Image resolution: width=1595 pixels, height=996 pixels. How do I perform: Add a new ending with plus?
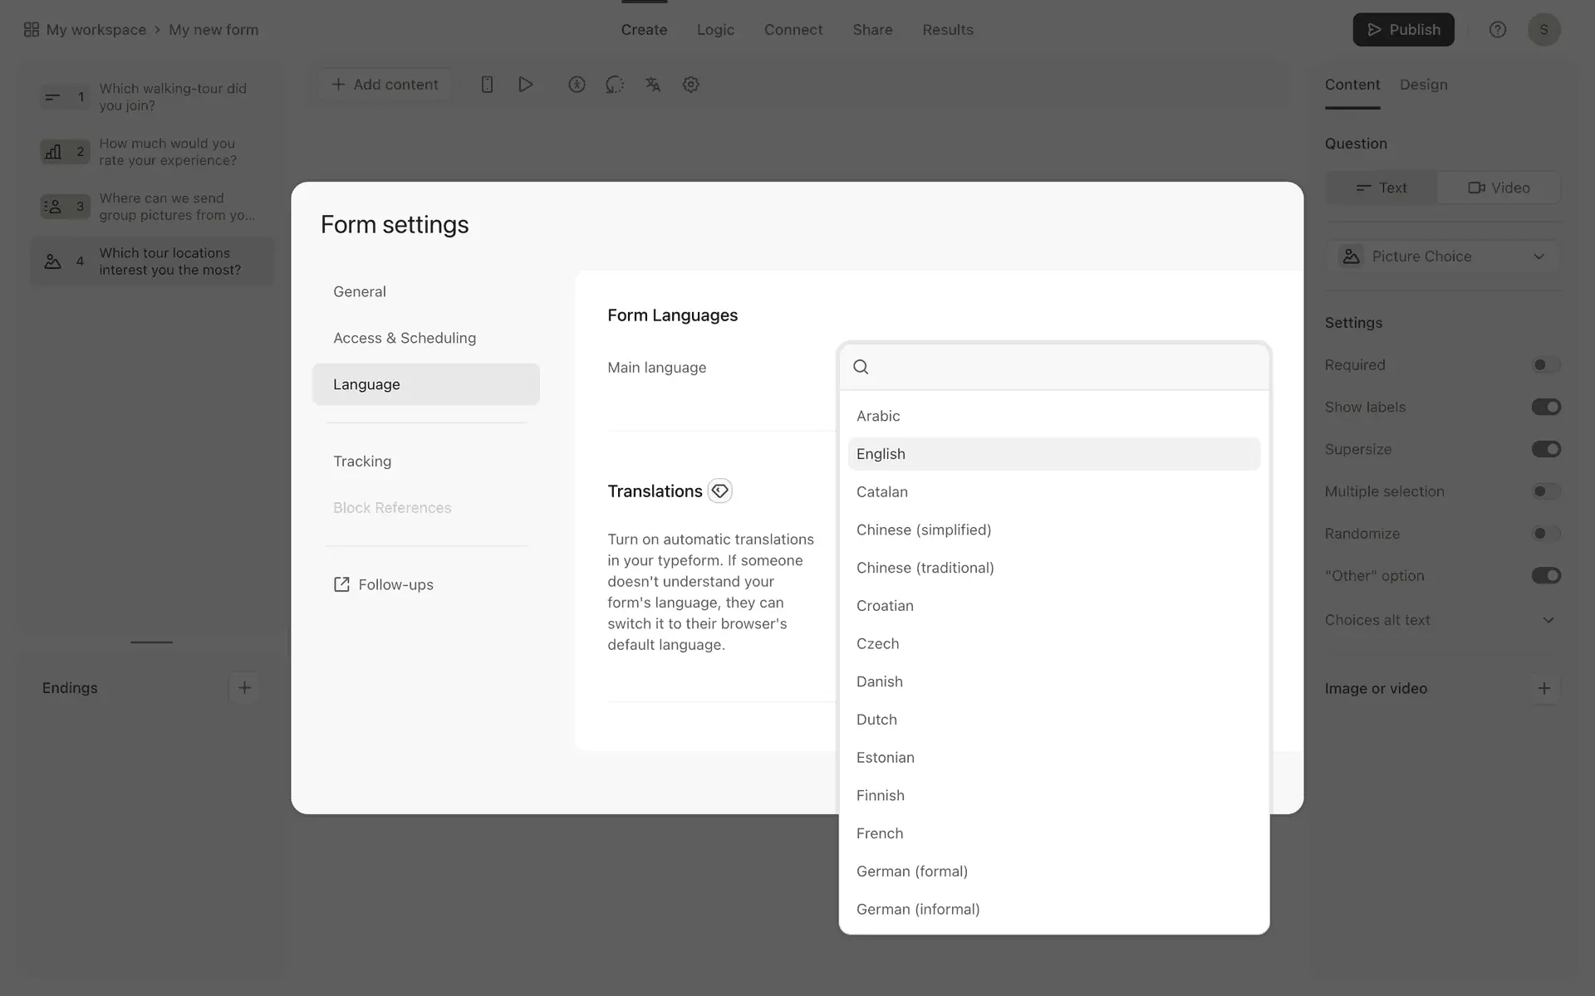(244, 688)
